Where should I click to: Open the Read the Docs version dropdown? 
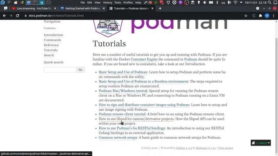point(261,143)
